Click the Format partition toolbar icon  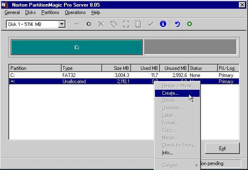pyautogui.click(x=126, y=24)
